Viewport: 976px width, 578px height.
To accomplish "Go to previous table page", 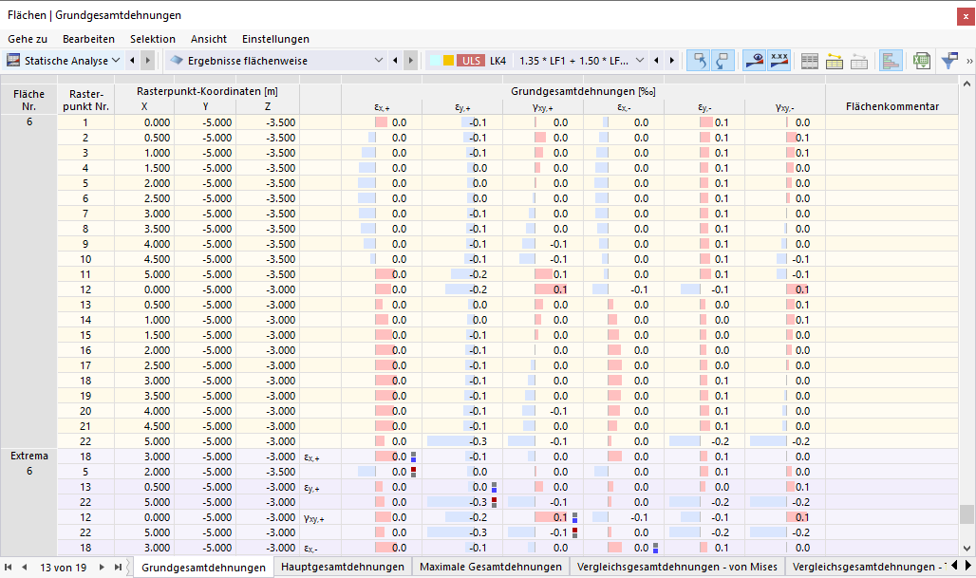I will (x=25, y=567).
